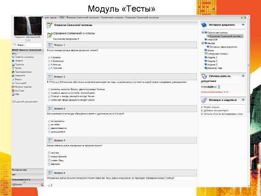
Task: Click the back arrow left of the breadcrumb
Action: (x=42, y=17)
